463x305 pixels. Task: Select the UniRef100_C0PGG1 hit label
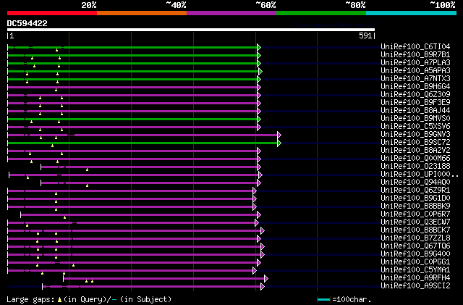tap(415, 262)
